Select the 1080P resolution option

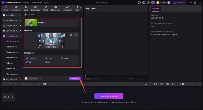pos(65,58)
